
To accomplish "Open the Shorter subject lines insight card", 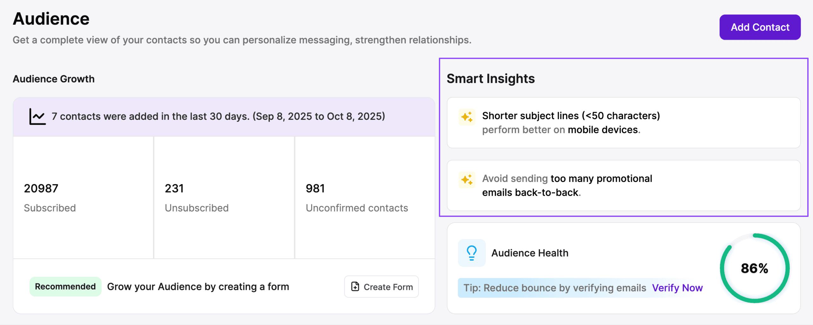I will pyautogui.click(x=623, y=123).
